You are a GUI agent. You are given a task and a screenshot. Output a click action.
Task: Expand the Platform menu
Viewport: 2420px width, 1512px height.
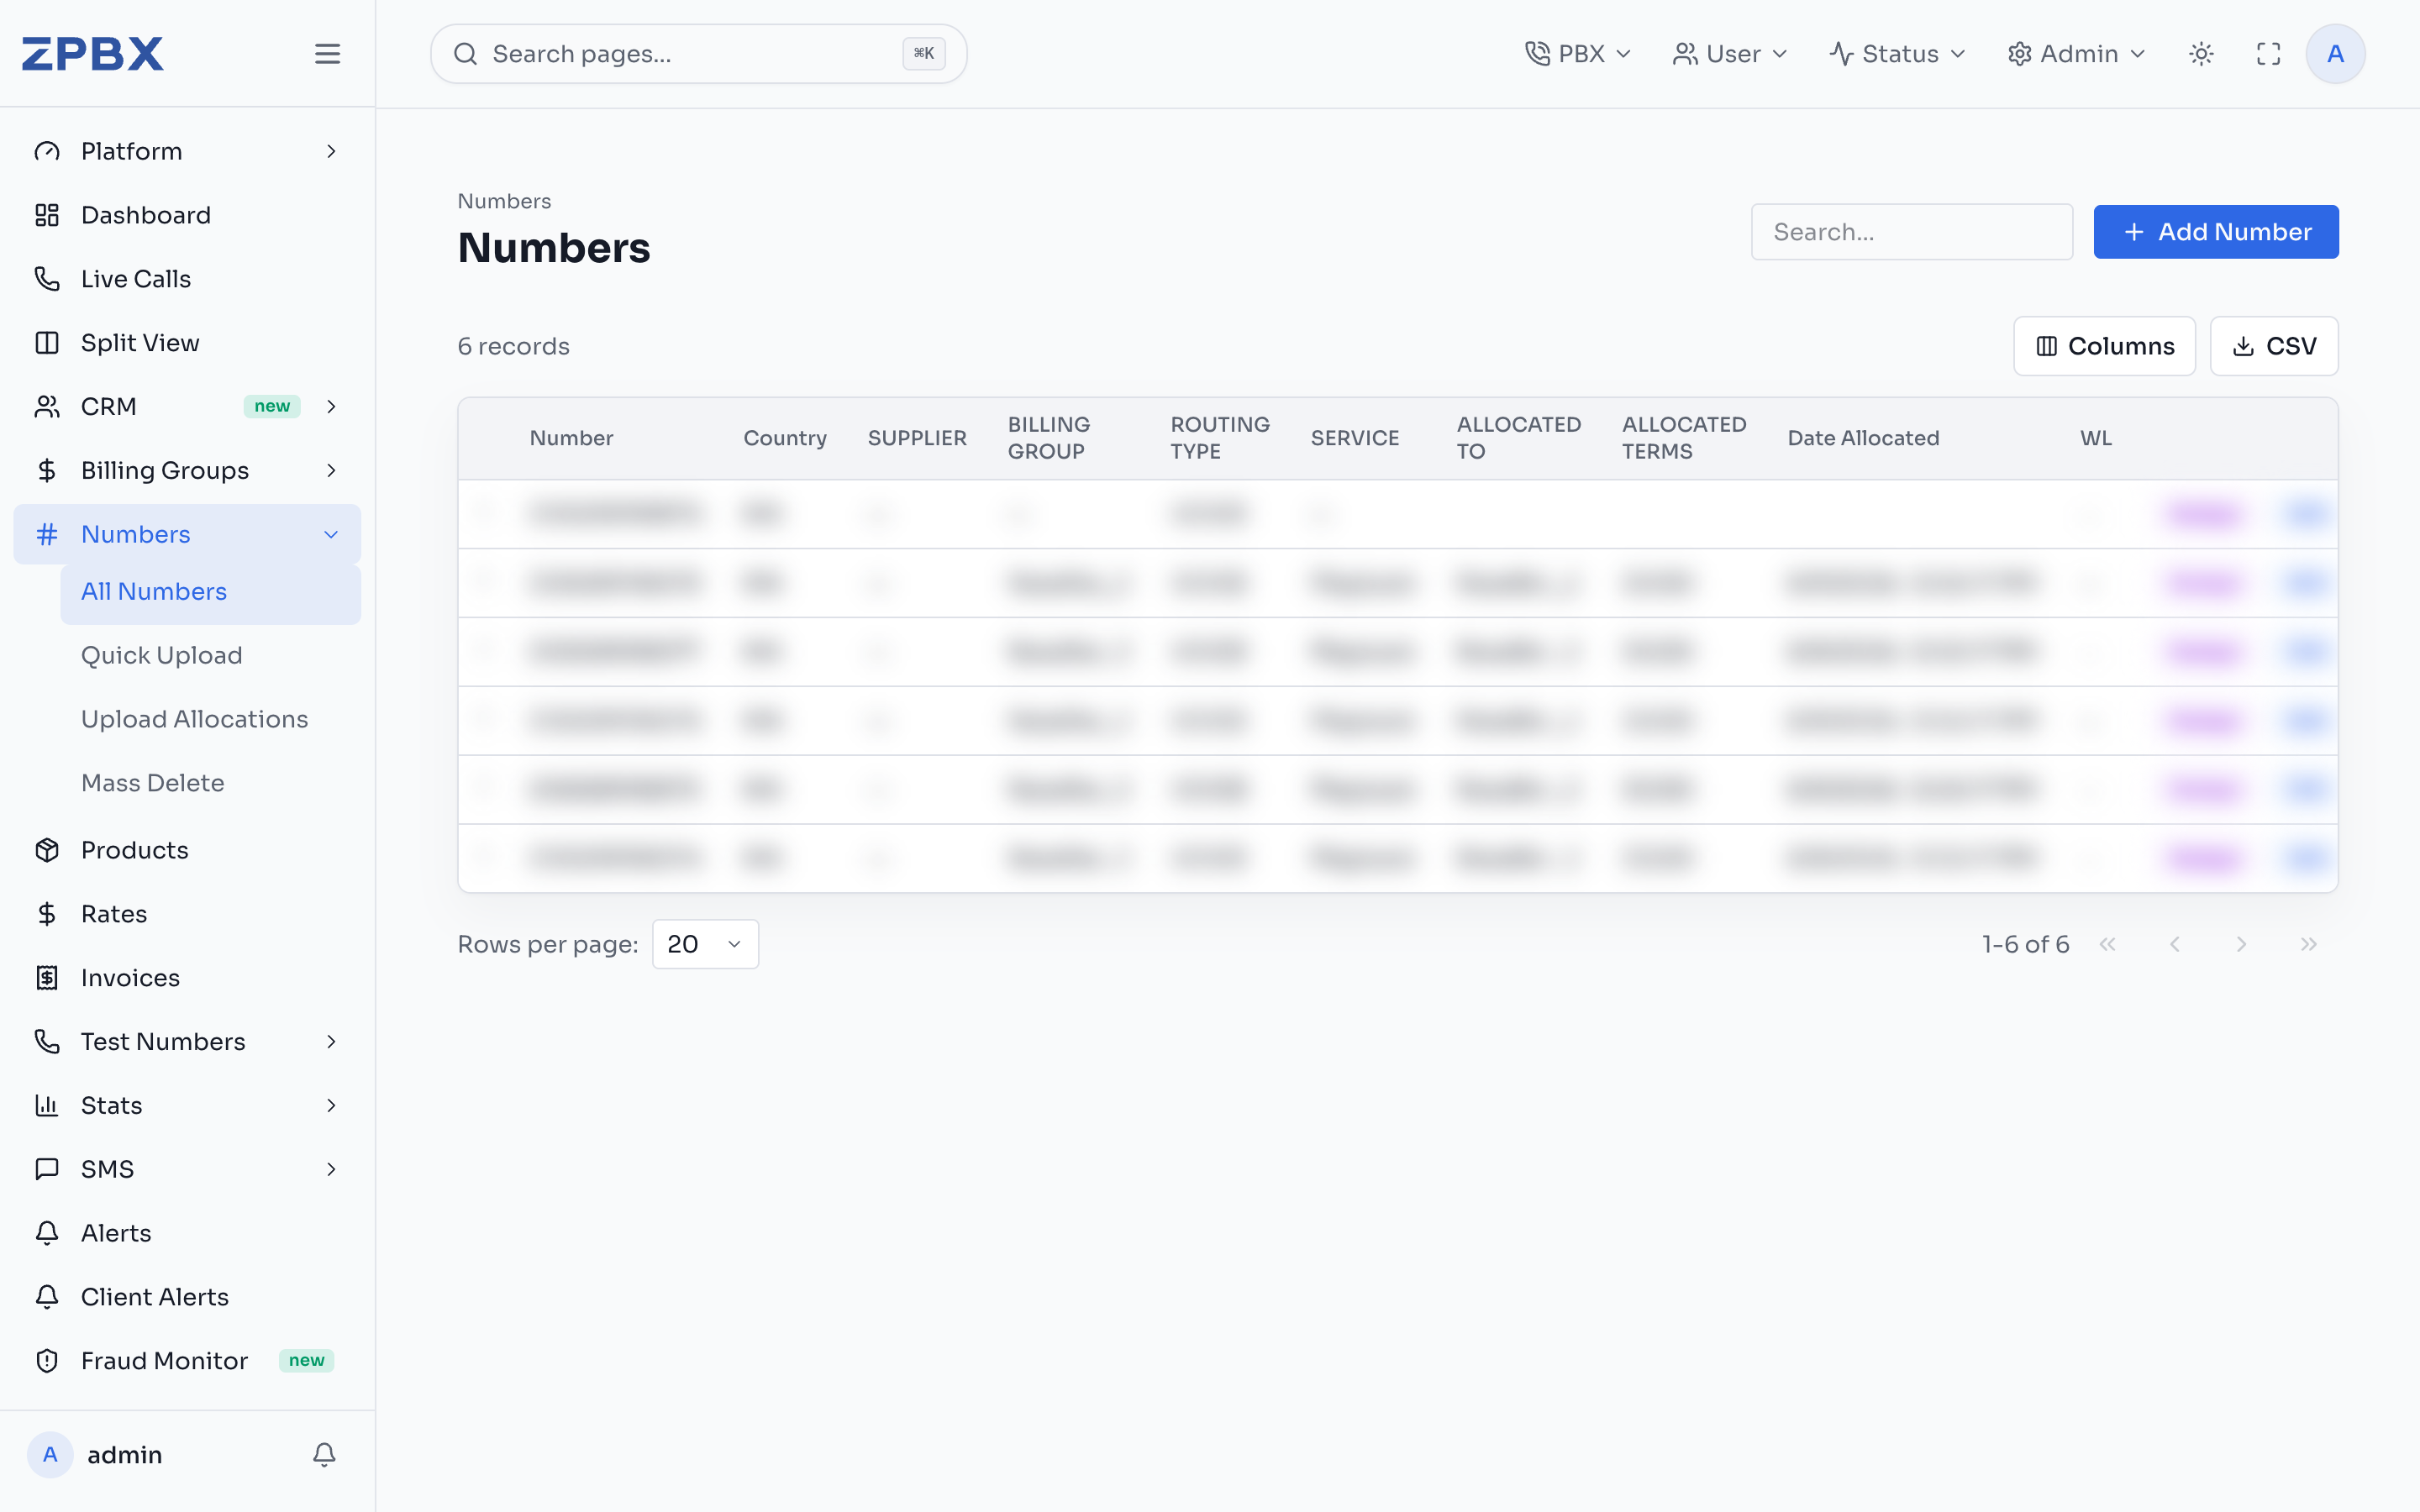click(187, 151)
